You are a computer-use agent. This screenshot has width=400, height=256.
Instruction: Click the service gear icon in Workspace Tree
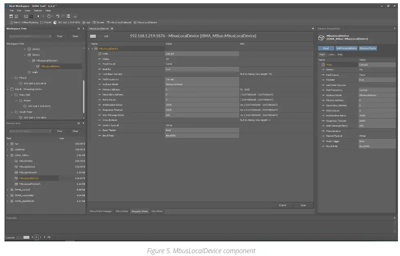[x=29, y=49]
